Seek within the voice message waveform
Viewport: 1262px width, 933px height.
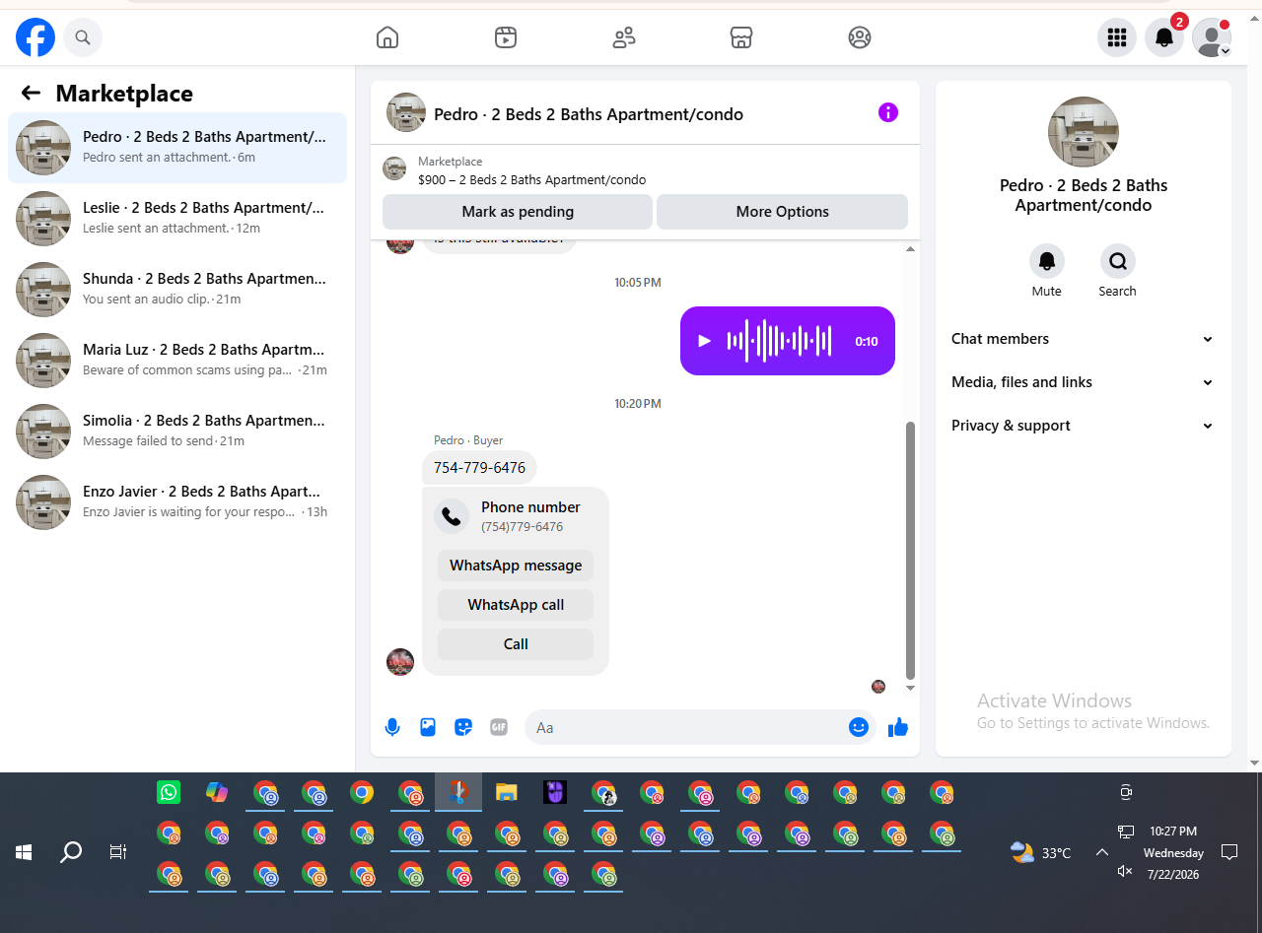pos(780,341)
